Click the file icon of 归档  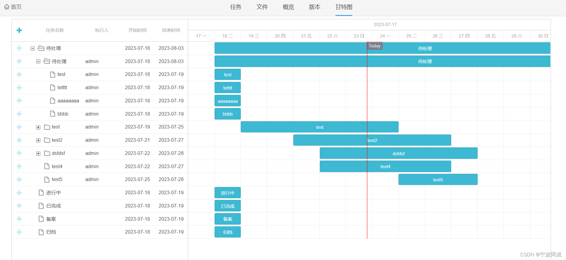click(41, 232)
